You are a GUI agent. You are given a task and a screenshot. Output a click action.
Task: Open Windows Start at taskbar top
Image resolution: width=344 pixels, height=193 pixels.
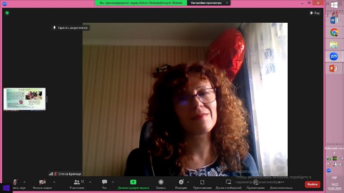[x=335, y=5]
